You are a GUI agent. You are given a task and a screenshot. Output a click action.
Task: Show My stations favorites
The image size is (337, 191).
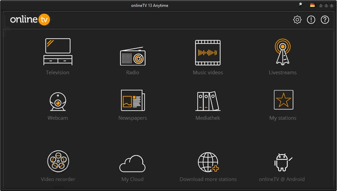(x=283, y=100)
